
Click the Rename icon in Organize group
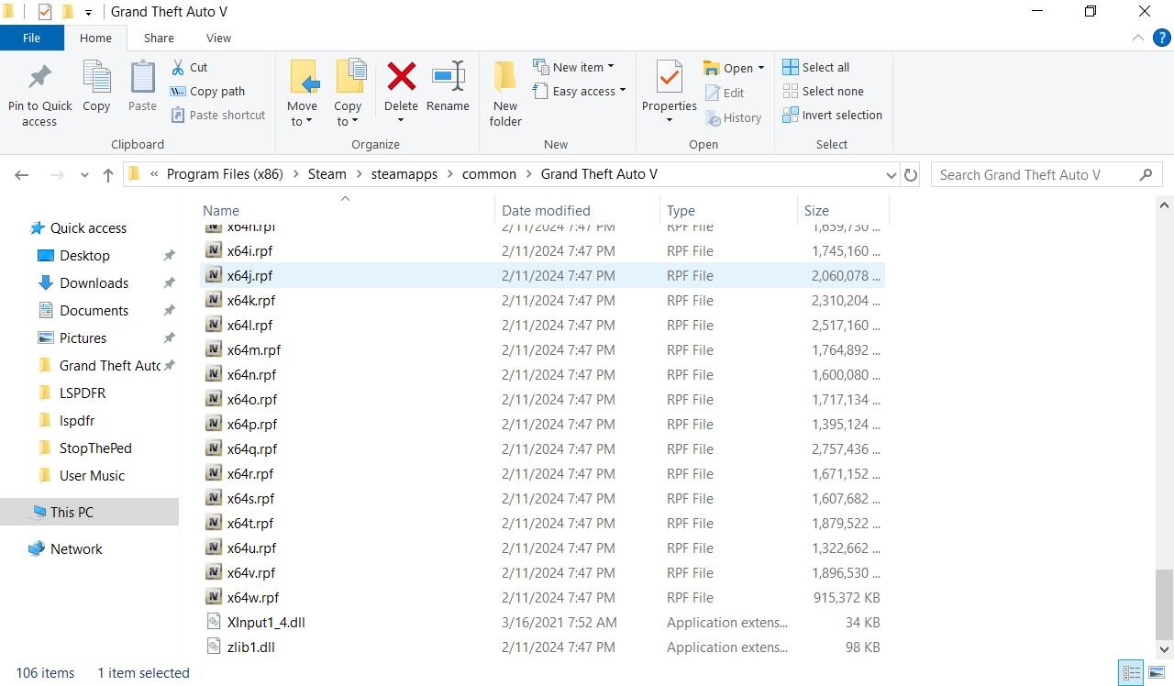pyautogui.click(x=448, y=78)
